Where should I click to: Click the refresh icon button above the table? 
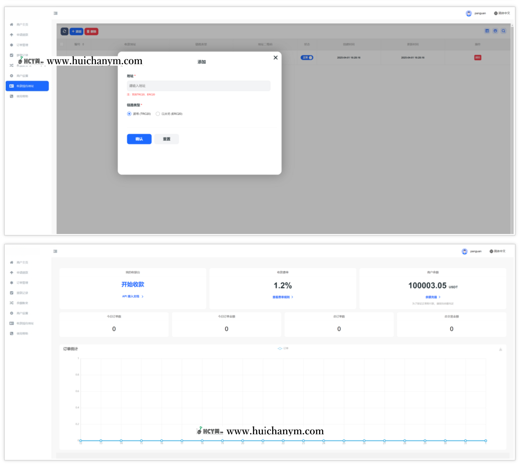tap(64, 31)
